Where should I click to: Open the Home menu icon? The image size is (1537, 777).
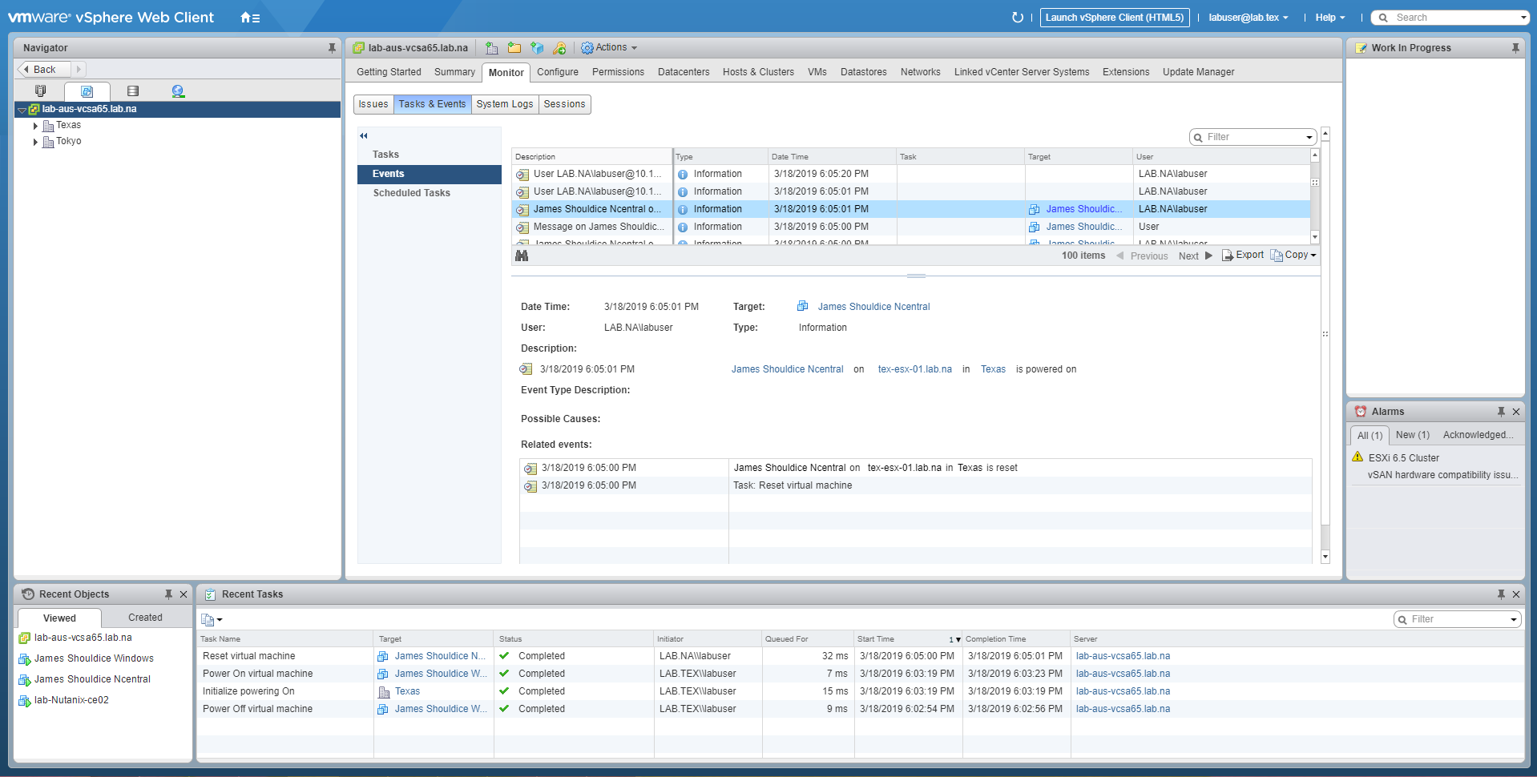249,18
